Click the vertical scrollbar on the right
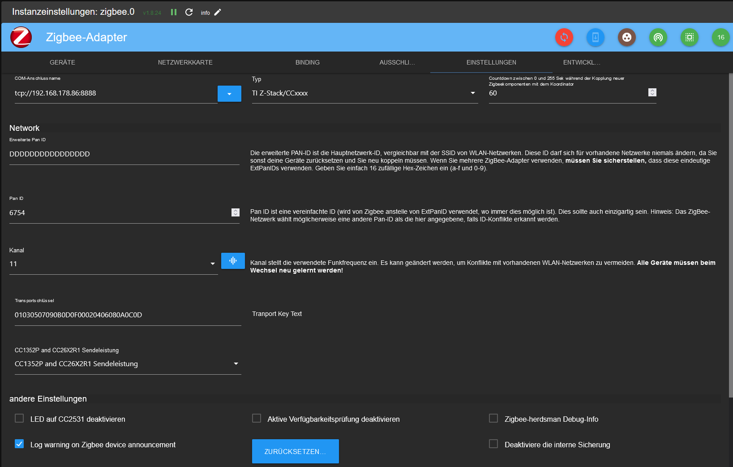This screenshot has height=467, width=733. point(731,235)
